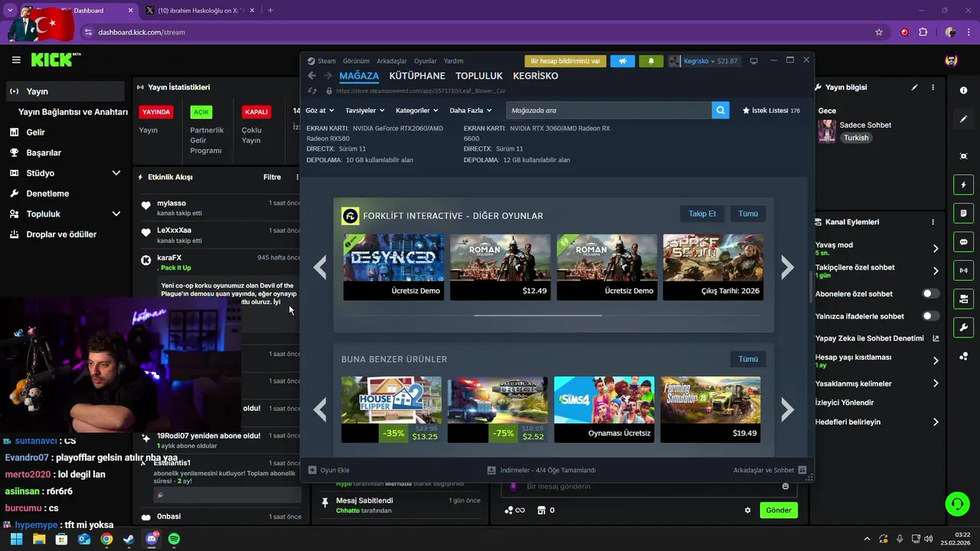980x551 pixels.
Task: Open KÜTÜPHANE tab in Steam
Action: coord(417,76)
